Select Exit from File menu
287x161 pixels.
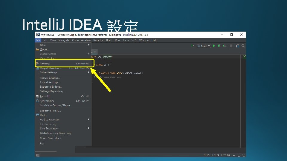[63, 143]
